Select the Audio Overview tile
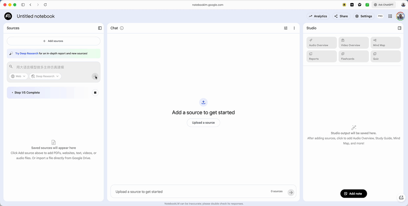 point(321,43)
